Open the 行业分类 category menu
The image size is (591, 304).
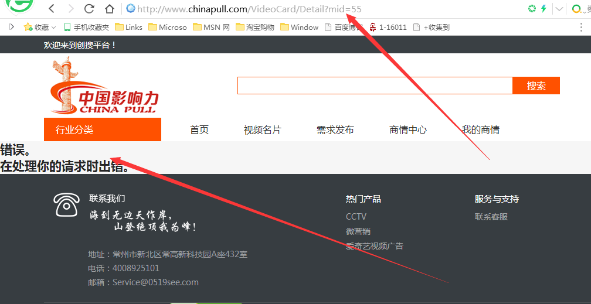[103, 129]
